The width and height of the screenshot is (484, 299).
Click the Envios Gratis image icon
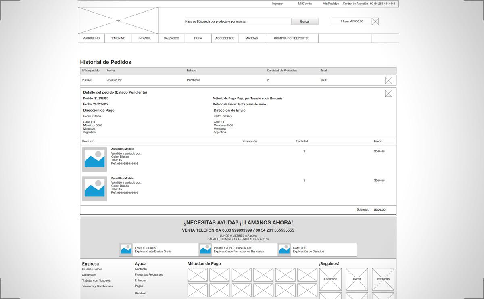click(126, 250)
